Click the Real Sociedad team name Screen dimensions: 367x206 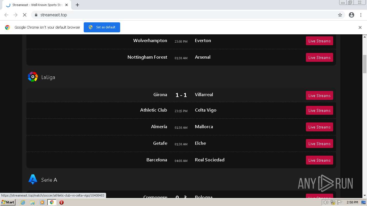(210, 160)
